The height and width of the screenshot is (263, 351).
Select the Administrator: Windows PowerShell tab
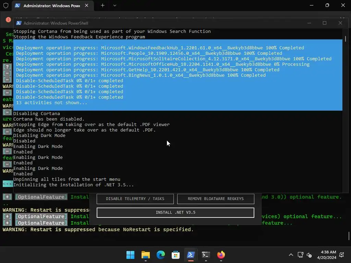(53, 5)
